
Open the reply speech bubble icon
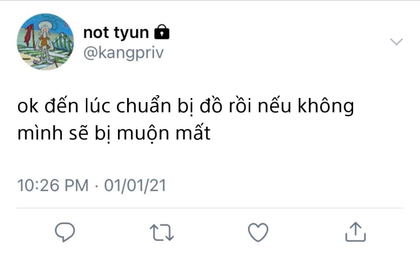click(x=65, y=232)
